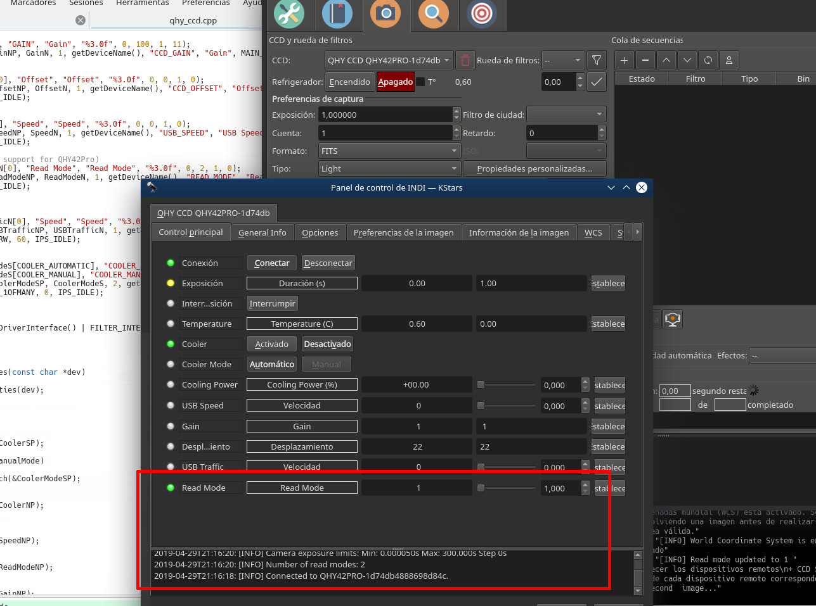Switch to the WCS tab

[x=593, y=232]
